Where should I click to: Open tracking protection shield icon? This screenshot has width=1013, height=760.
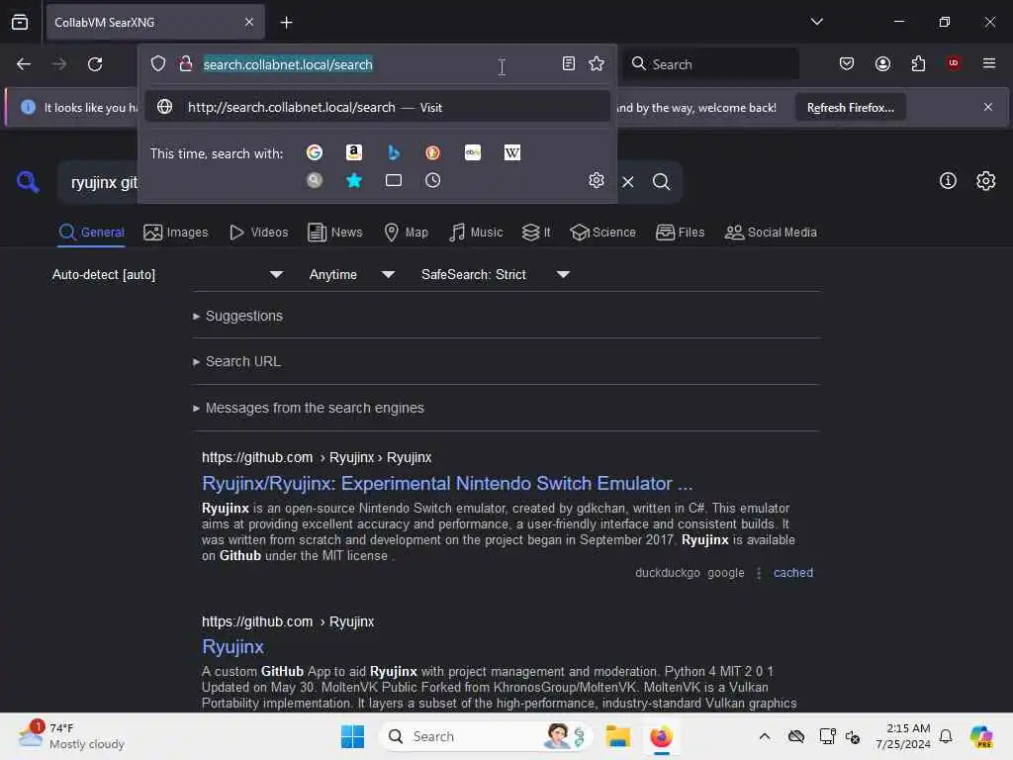click(x=158, y=63)
